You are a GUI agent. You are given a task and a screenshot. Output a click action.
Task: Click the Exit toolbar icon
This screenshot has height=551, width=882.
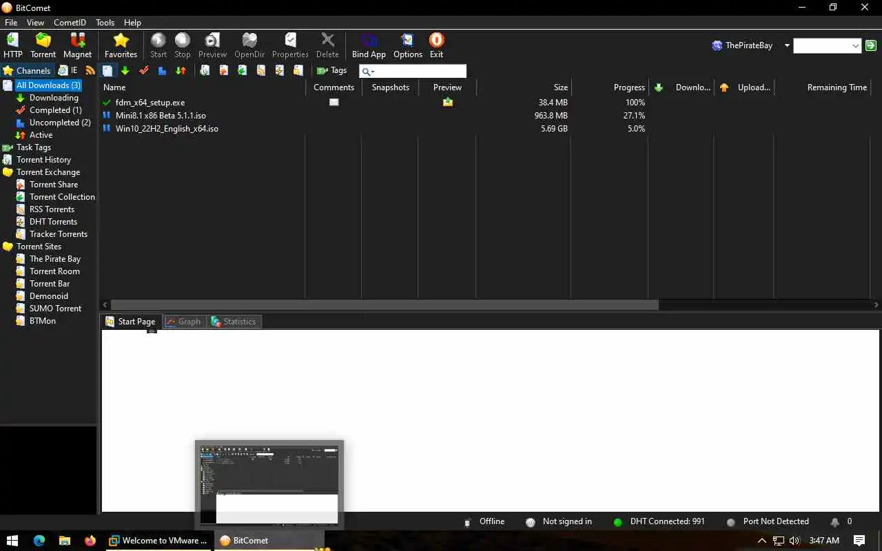coord(436,45)
